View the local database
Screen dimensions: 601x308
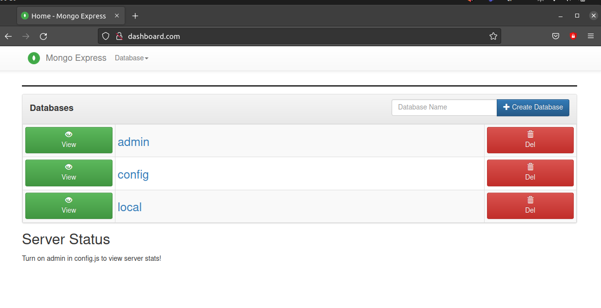(69, 206)
